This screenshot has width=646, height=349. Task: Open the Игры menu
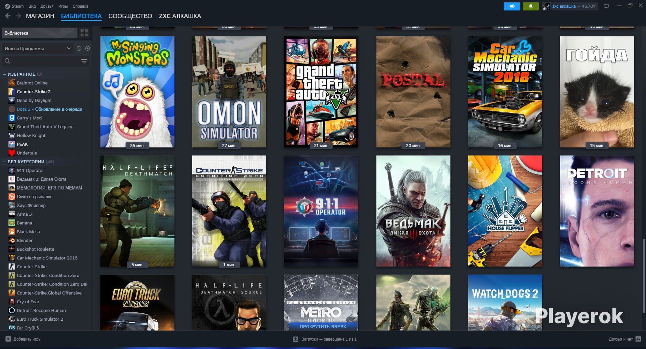point(63,6)
